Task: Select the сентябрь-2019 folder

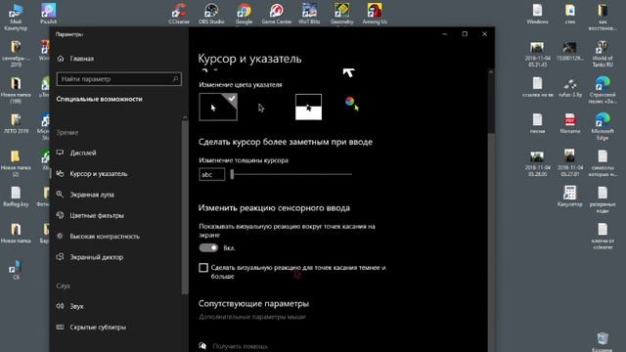Action: pyautogui.click(x=16, y=54)
